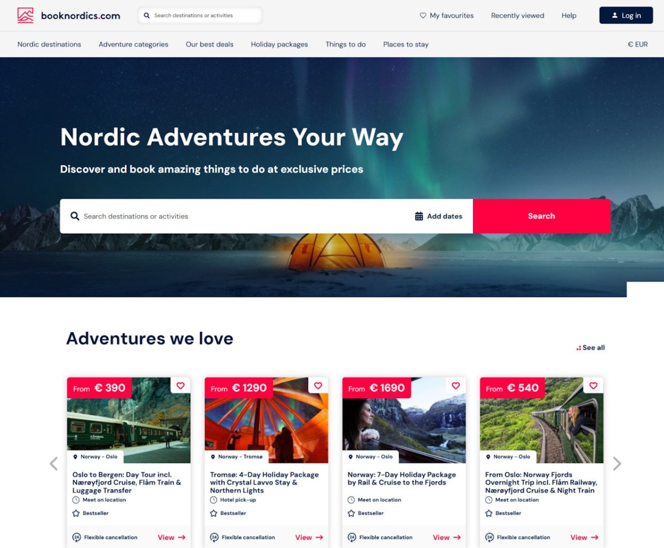This screenshot has width=664, height=548.
Task: Click the calendar icon next to Add dates
Action: click(x=419, y=216)
